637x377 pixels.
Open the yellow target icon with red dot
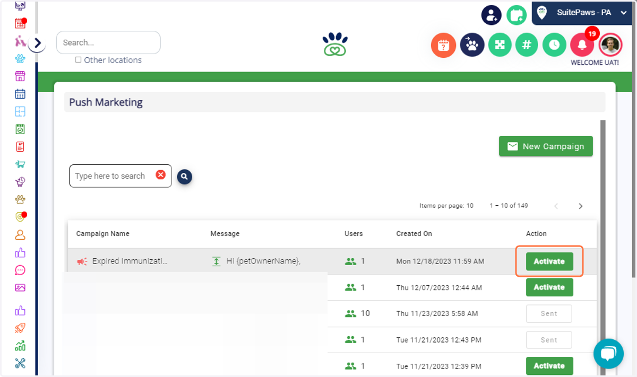[20, 217]
